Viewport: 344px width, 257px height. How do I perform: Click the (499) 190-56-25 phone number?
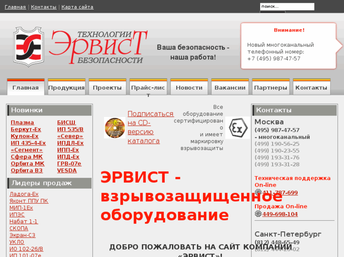[277, 144]
